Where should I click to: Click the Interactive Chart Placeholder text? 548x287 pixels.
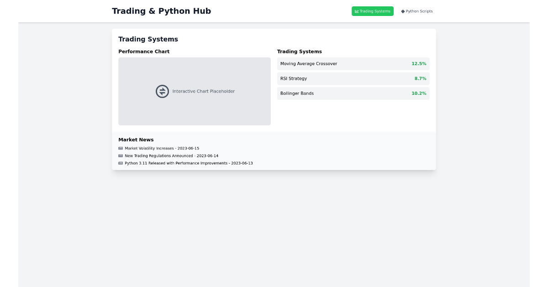204,92
